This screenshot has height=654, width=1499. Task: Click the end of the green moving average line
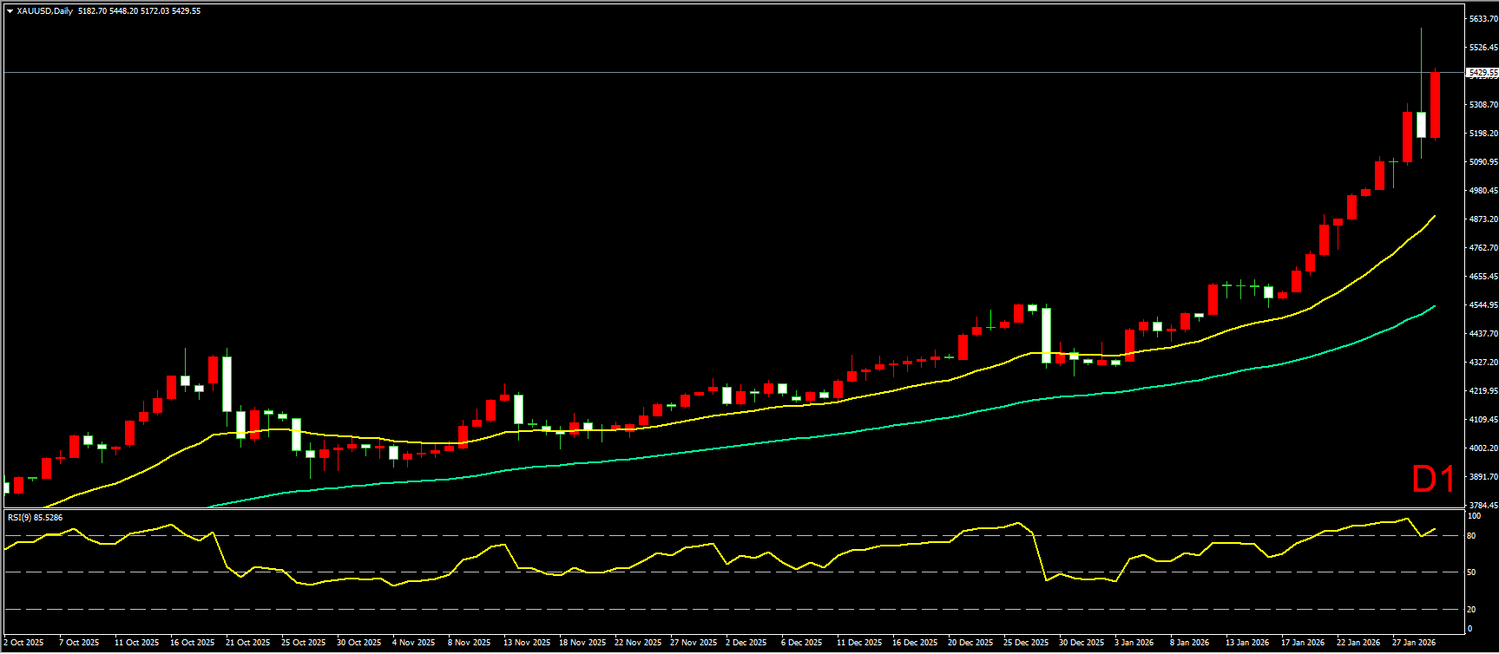(x=1434, y=306)
